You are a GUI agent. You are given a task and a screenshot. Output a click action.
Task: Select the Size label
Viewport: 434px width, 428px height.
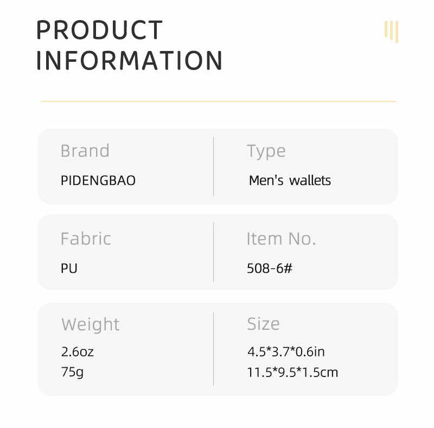click(x=263, y=324)
